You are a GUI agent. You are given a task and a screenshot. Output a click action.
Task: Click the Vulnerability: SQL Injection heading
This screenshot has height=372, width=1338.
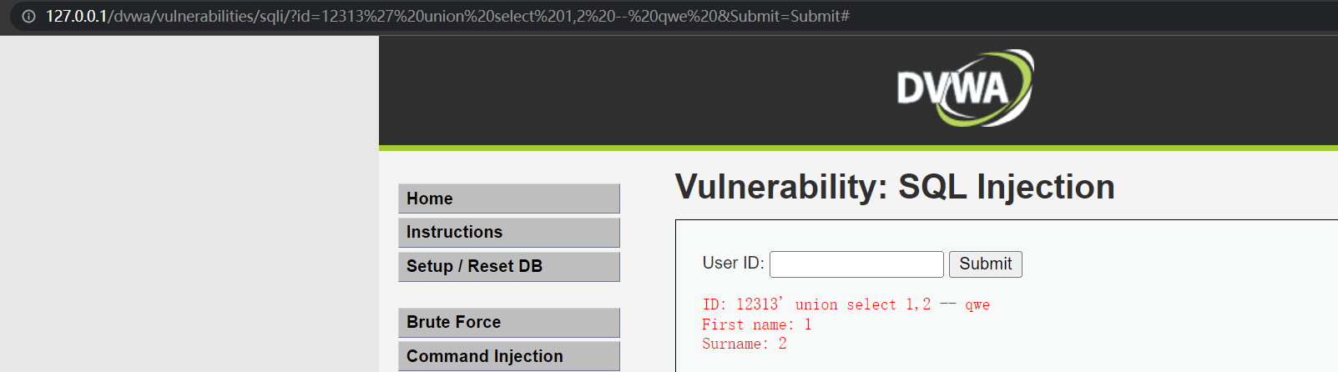point(895,187)
